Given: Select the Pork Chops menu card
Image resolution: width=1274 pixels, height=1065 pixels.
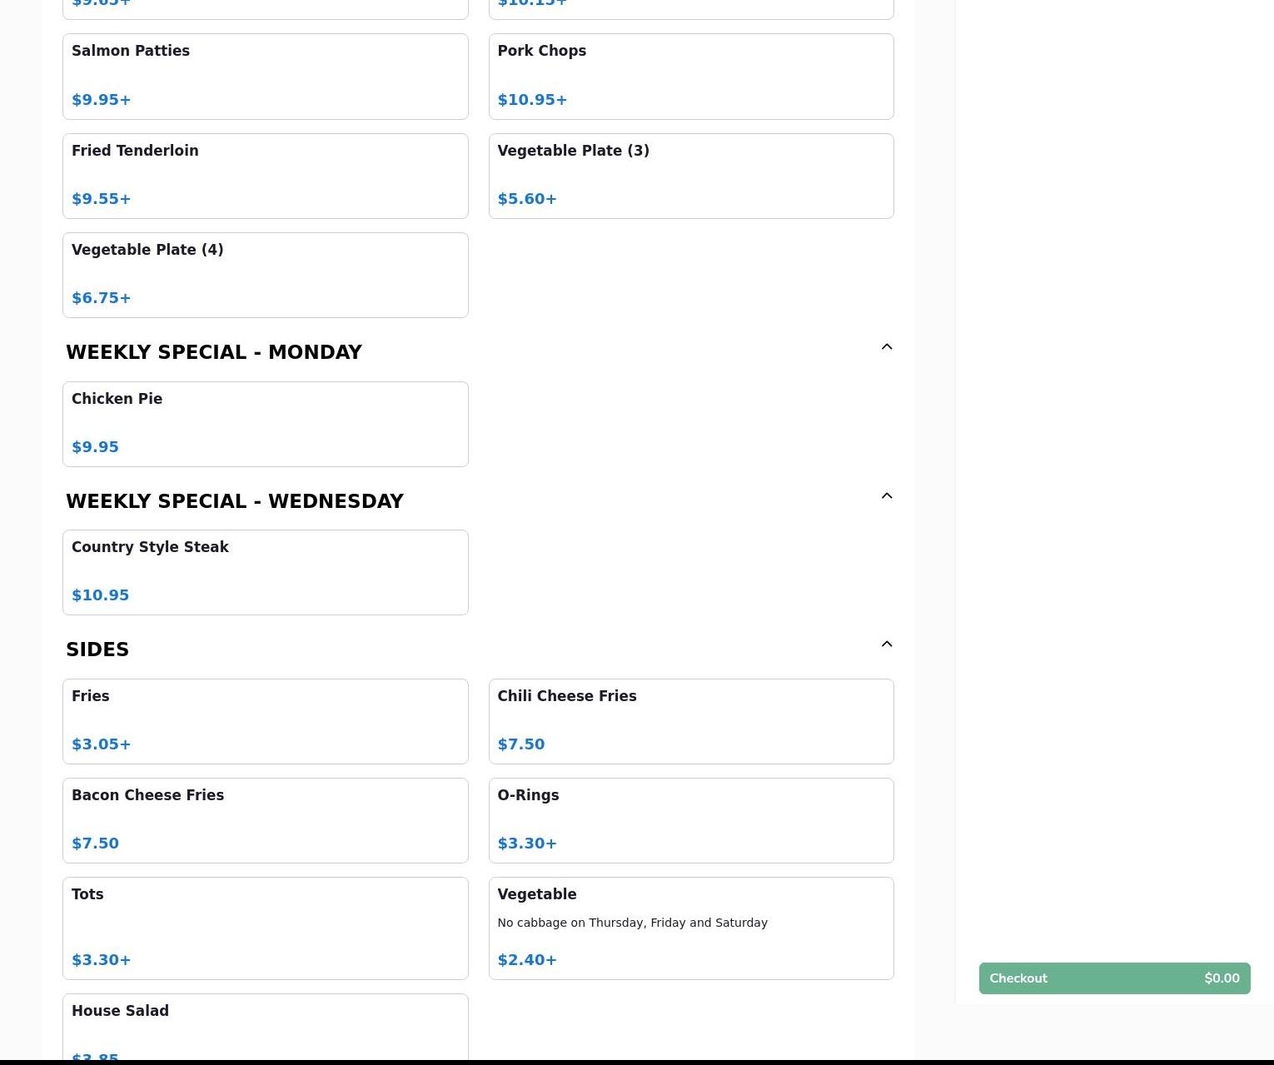Looking at the screenshot, I should pyautogui.click(x=691, y=77).
